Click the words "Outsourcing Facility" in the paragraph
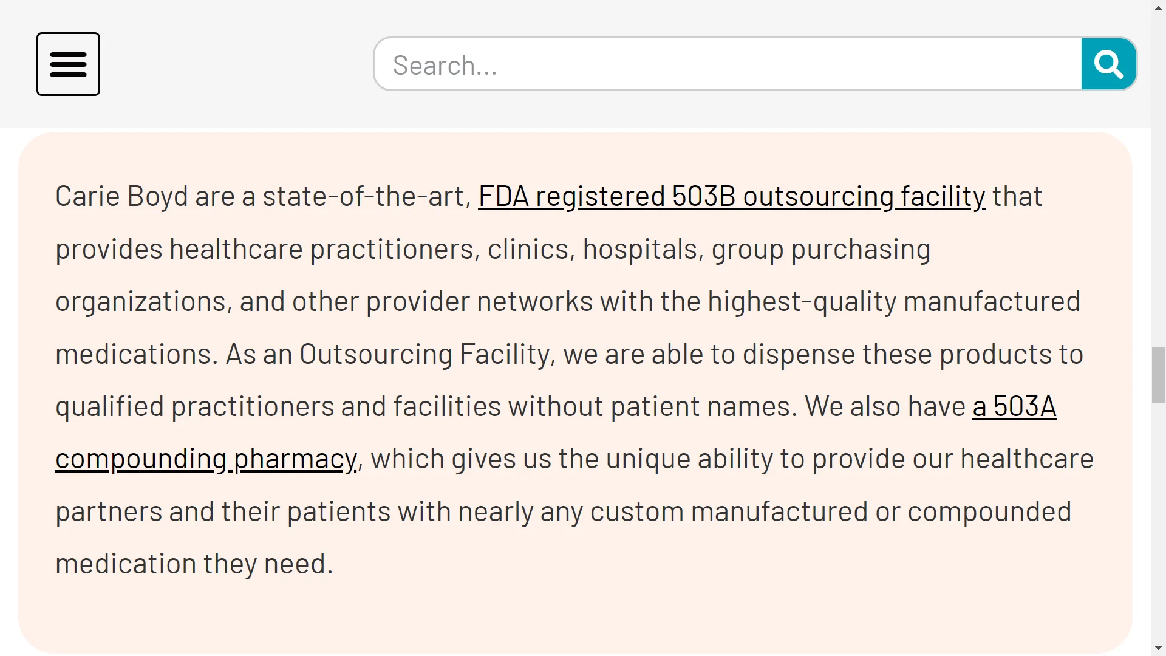This screenshot has height=656, width=1166. [424, 354]
